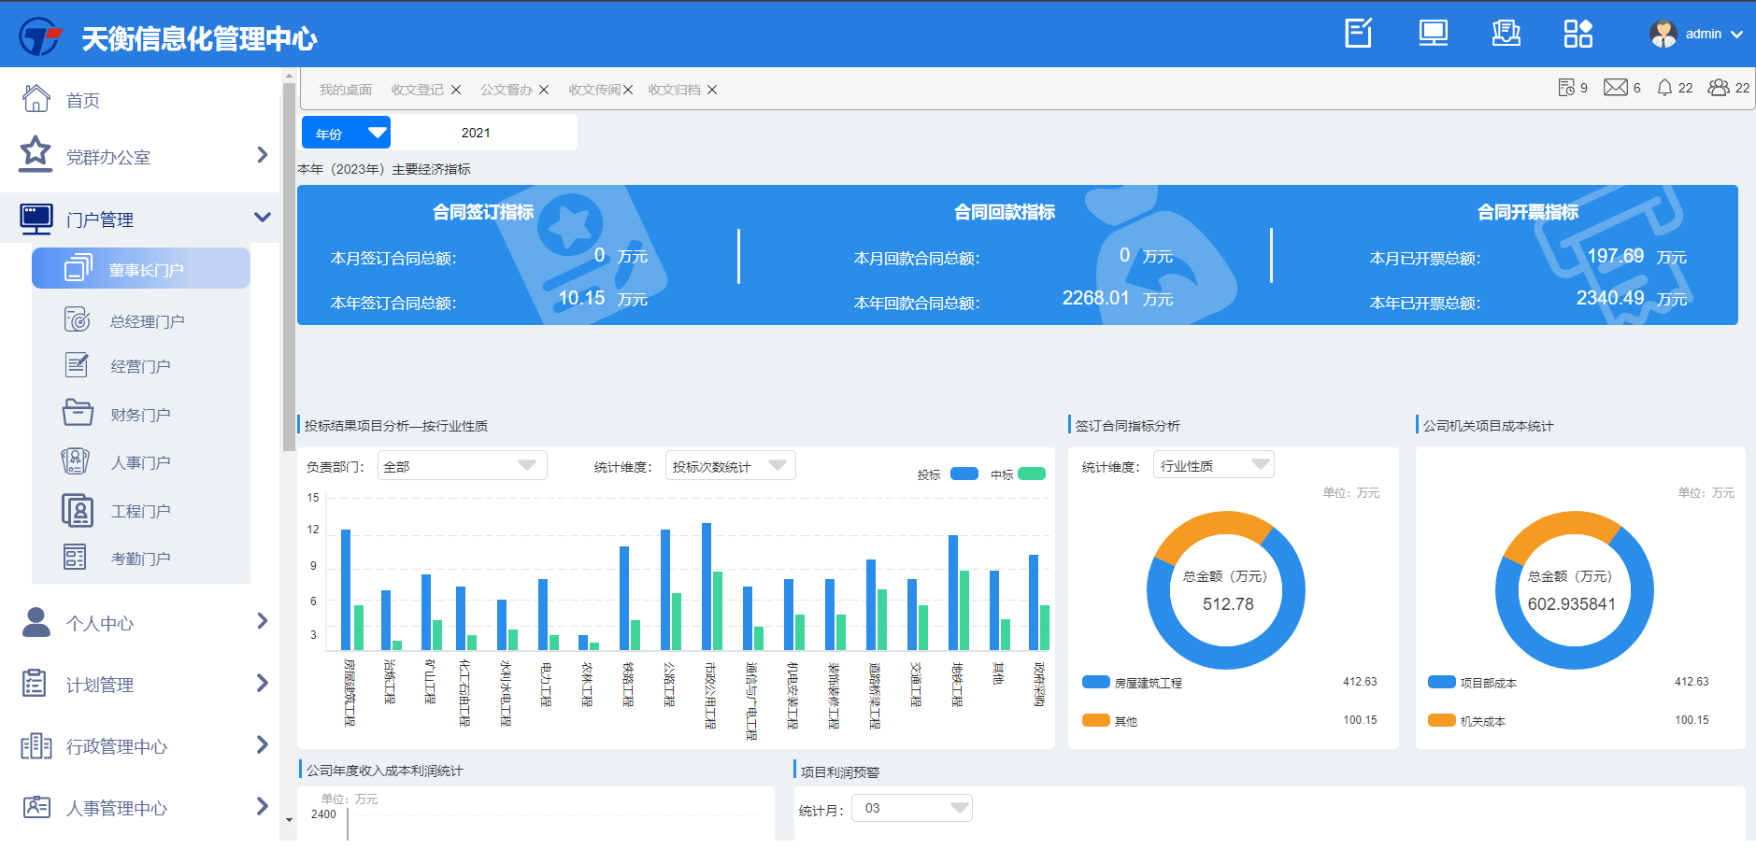Toggle the 中标 green legend series
The image size is (1756, 849).
tap(1031, 474)
